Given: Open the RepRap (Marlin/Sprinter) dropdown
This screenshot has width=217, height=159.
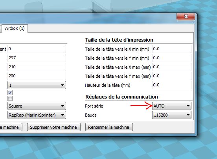Looking at the screenshot, I should (37, 115).
